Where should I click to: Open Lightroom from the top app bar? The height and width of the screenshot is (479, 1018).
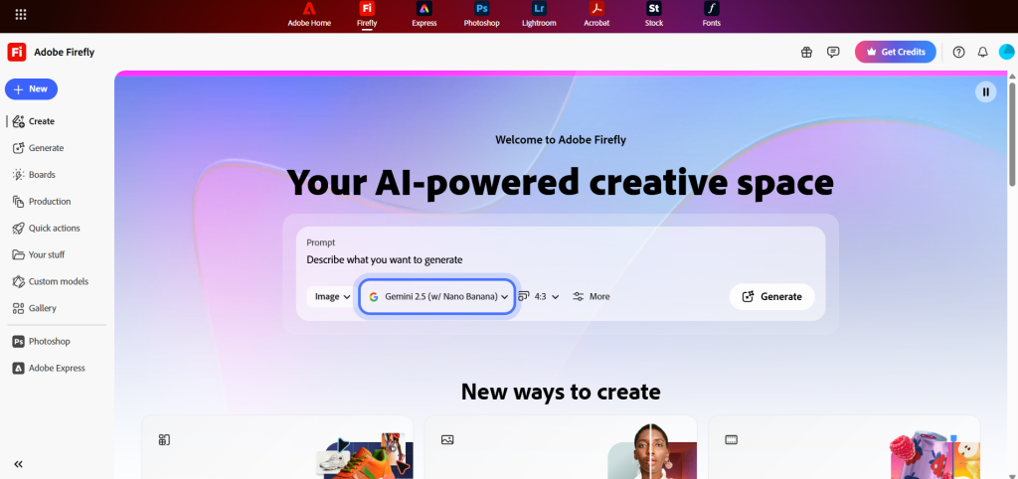point(539,15)
